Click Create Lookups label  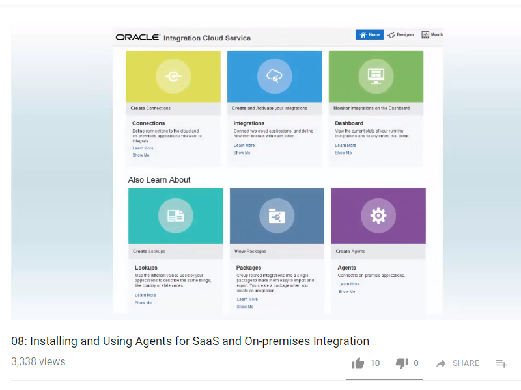coord(149,251)
